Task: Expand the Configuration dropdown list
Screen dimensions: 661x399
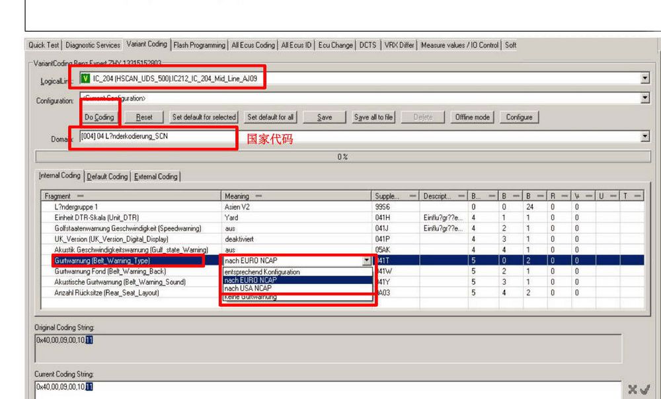Action: click(645, 98)
